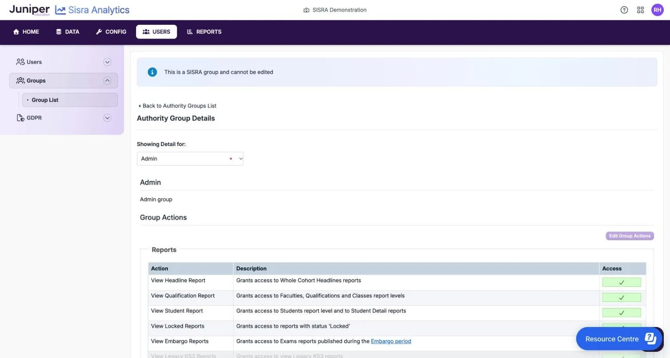Go back to Authority Groups List
The width and height of the screenshot is (670, 358).
[x=177, y=106]
